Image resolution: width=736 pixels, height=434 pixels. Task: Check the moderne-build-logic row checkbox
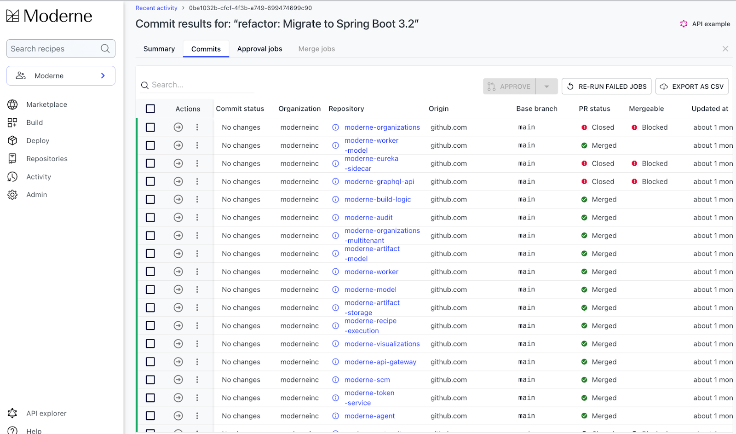click(x=150, y=199)
